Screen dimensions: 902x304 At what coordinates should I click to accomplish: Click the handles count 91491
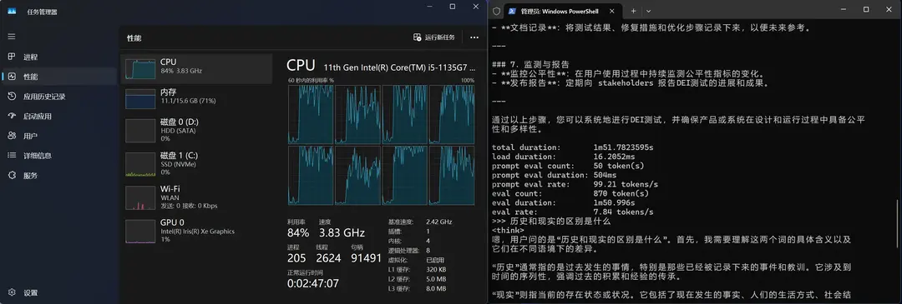366,258
